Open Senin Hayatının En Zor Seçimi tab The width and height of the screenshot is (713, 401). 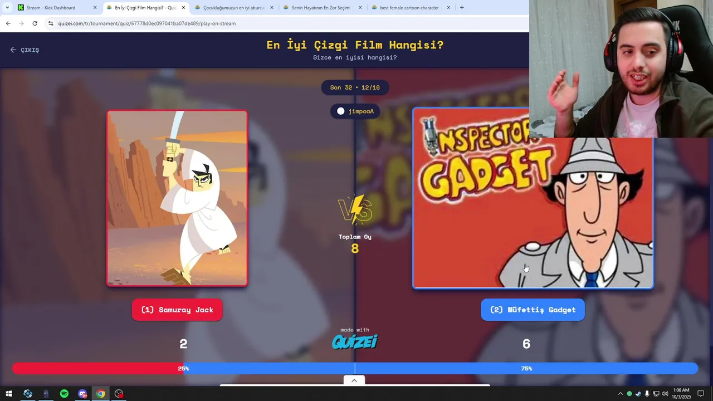pyautogui.click(x=322, y=7)
